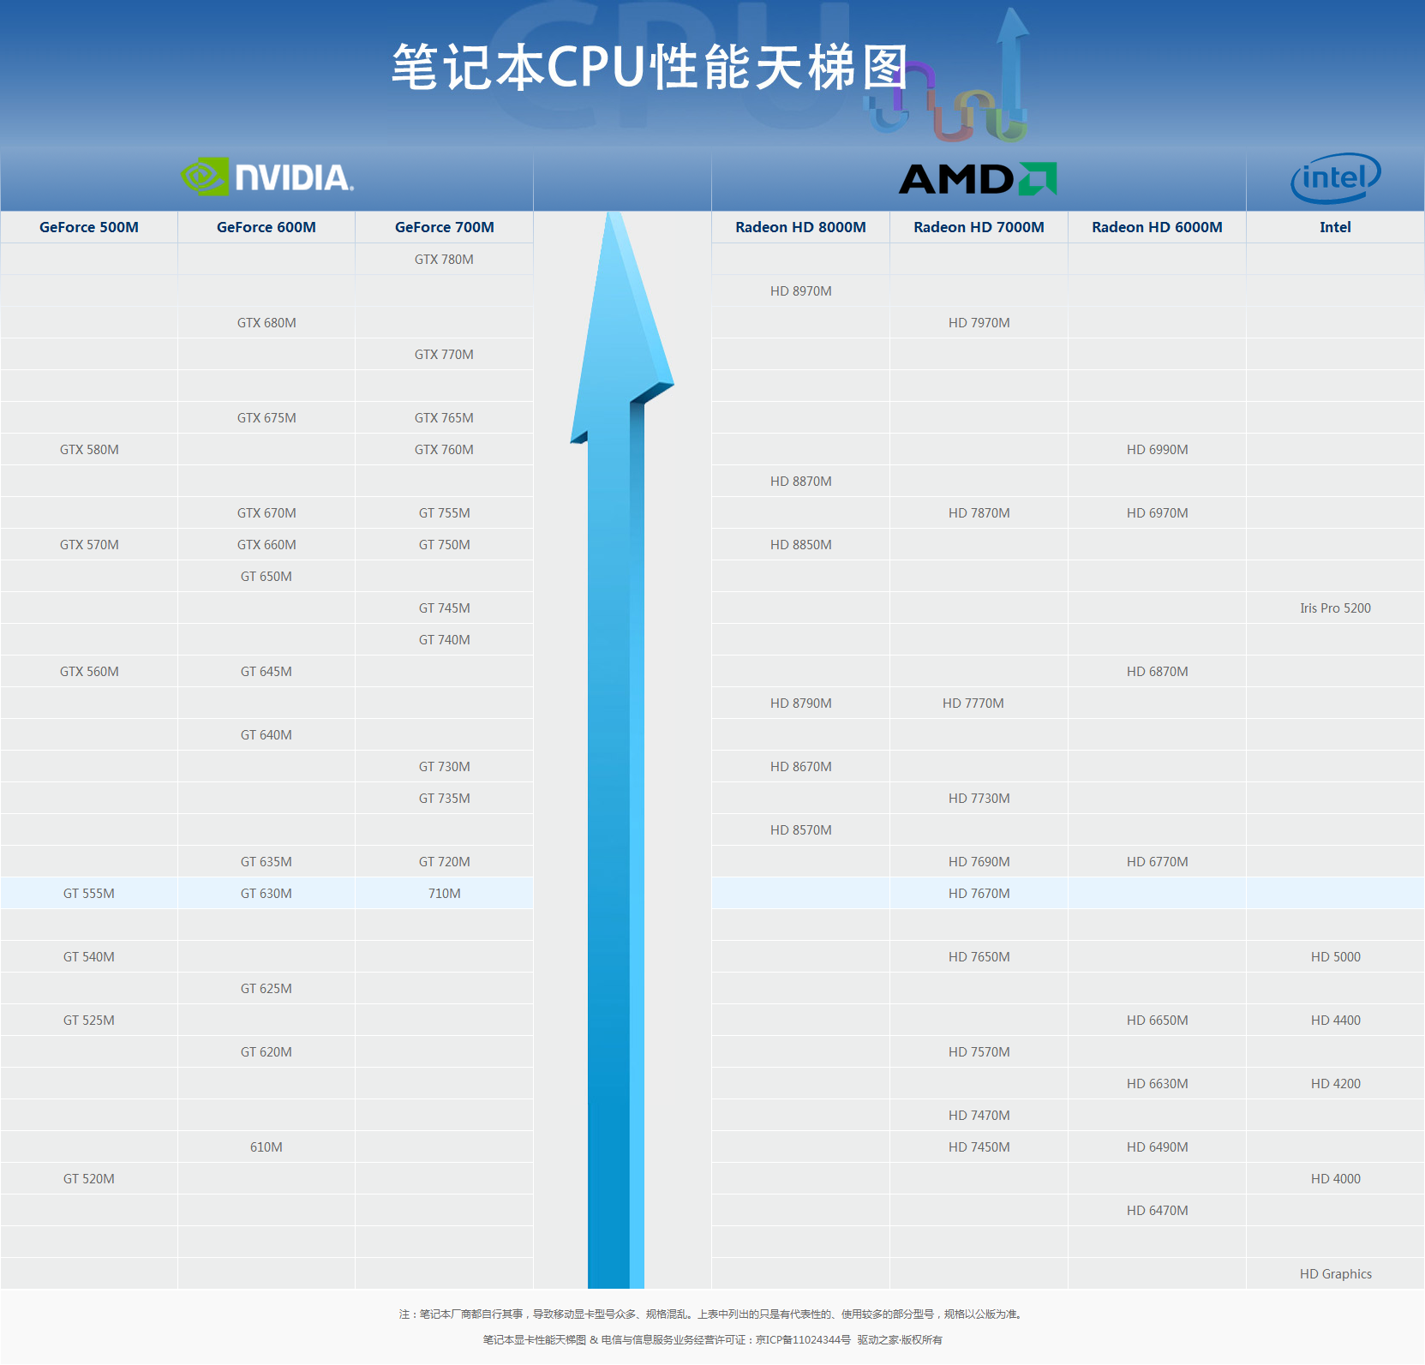Viewport: 1425px width, 1365px height.
Task: Select the Radeon HD 8000M column header
Action: point(801,227)
